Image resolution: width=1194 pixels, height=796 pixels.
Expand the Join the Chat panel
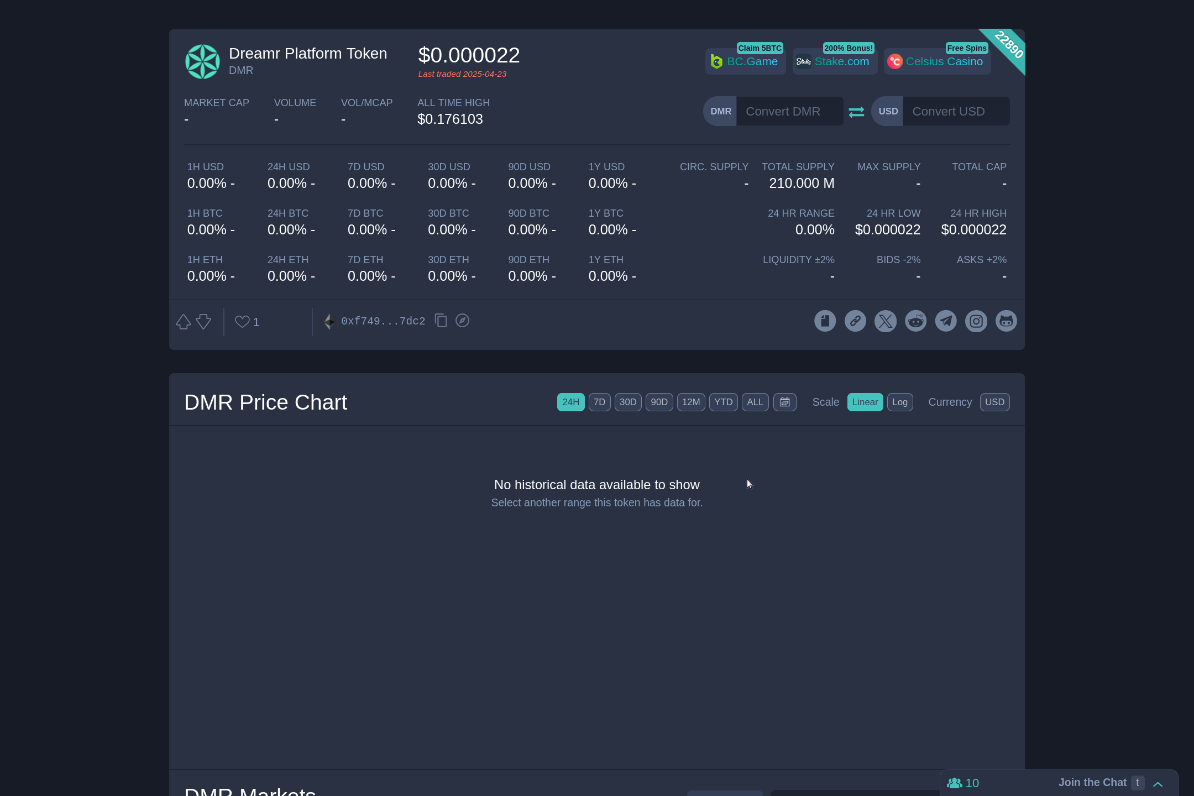[1158, 784]
